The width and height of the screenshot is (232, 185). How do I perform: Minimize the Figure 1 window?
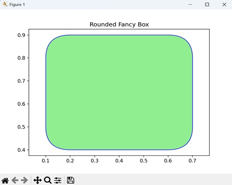click(x=190, y=5)
